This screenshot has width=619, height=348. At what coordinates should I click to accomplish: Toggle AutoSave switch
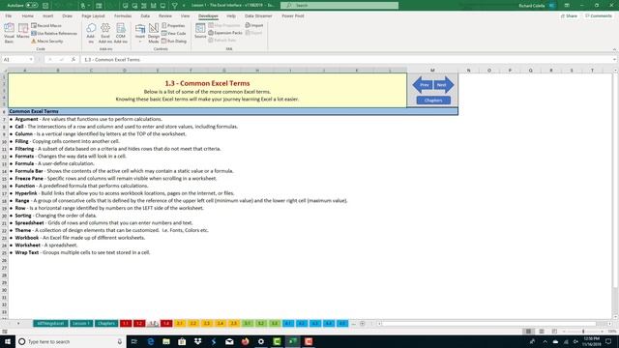[x=32, y=6]
